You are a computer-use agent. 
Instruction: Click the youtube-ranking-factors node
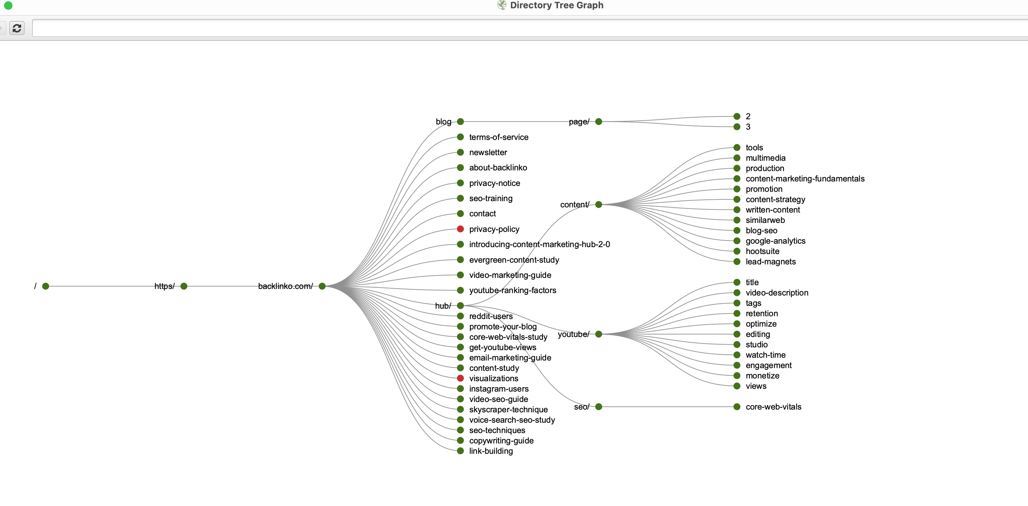(460, 290)
